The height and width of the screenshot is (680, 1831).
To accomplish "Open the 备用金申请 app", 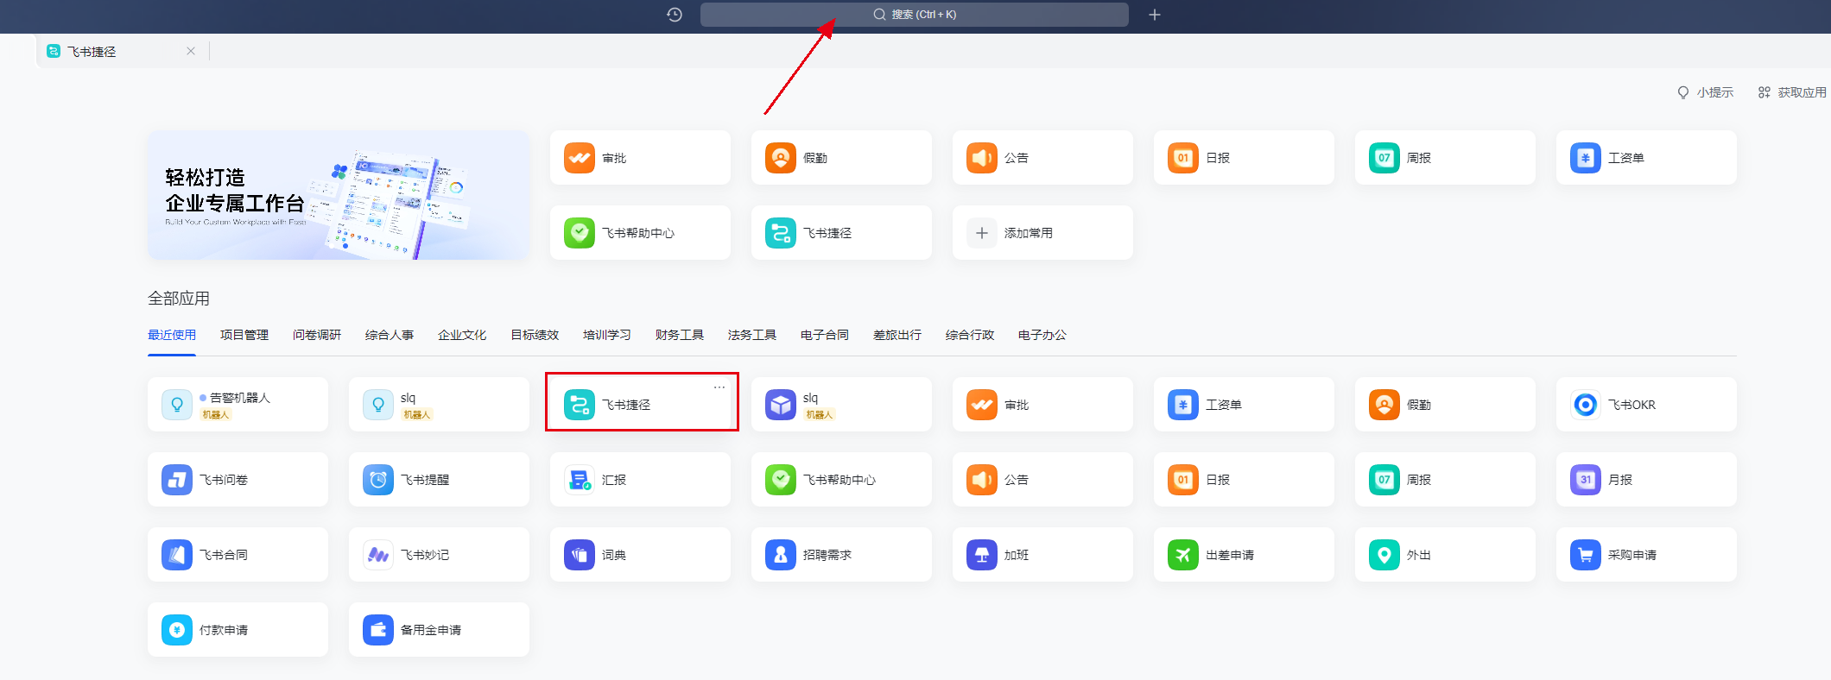I will pos(439,630).
